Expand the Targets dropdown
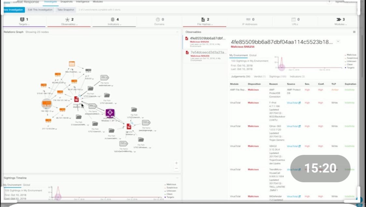This screenshot has height=207, width=366. [x=24, y=24]
